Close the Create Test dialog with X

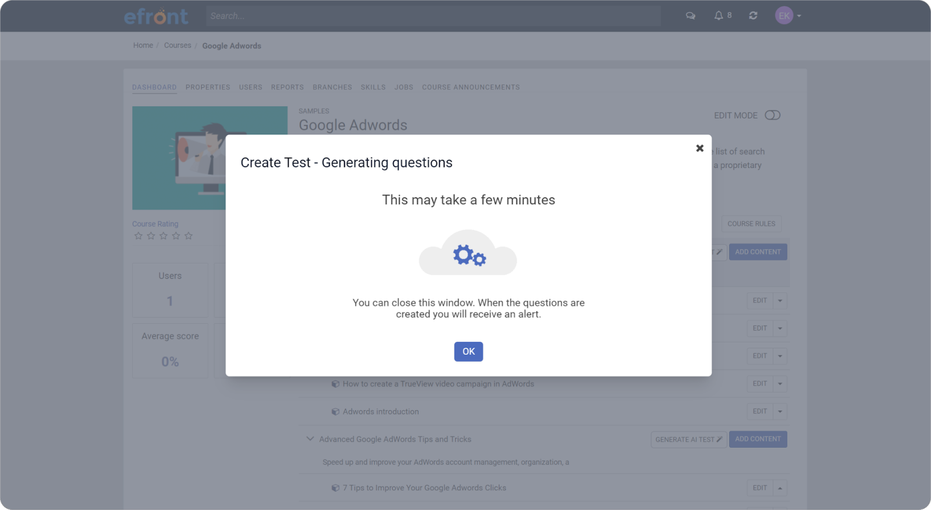click(x=699, y=148)
